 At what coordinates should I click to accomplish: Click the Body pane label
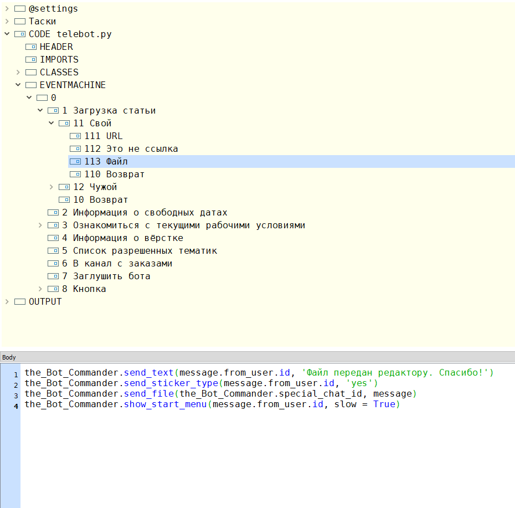click(x=9, y=357)
